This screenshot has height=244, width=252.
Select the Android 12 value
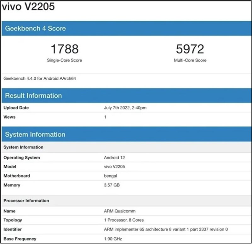pos(114,158)
